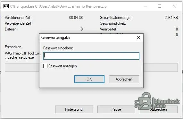Send extraction to Hintergrund
This screenshot has width=183, height=119.
click(74, 109)
